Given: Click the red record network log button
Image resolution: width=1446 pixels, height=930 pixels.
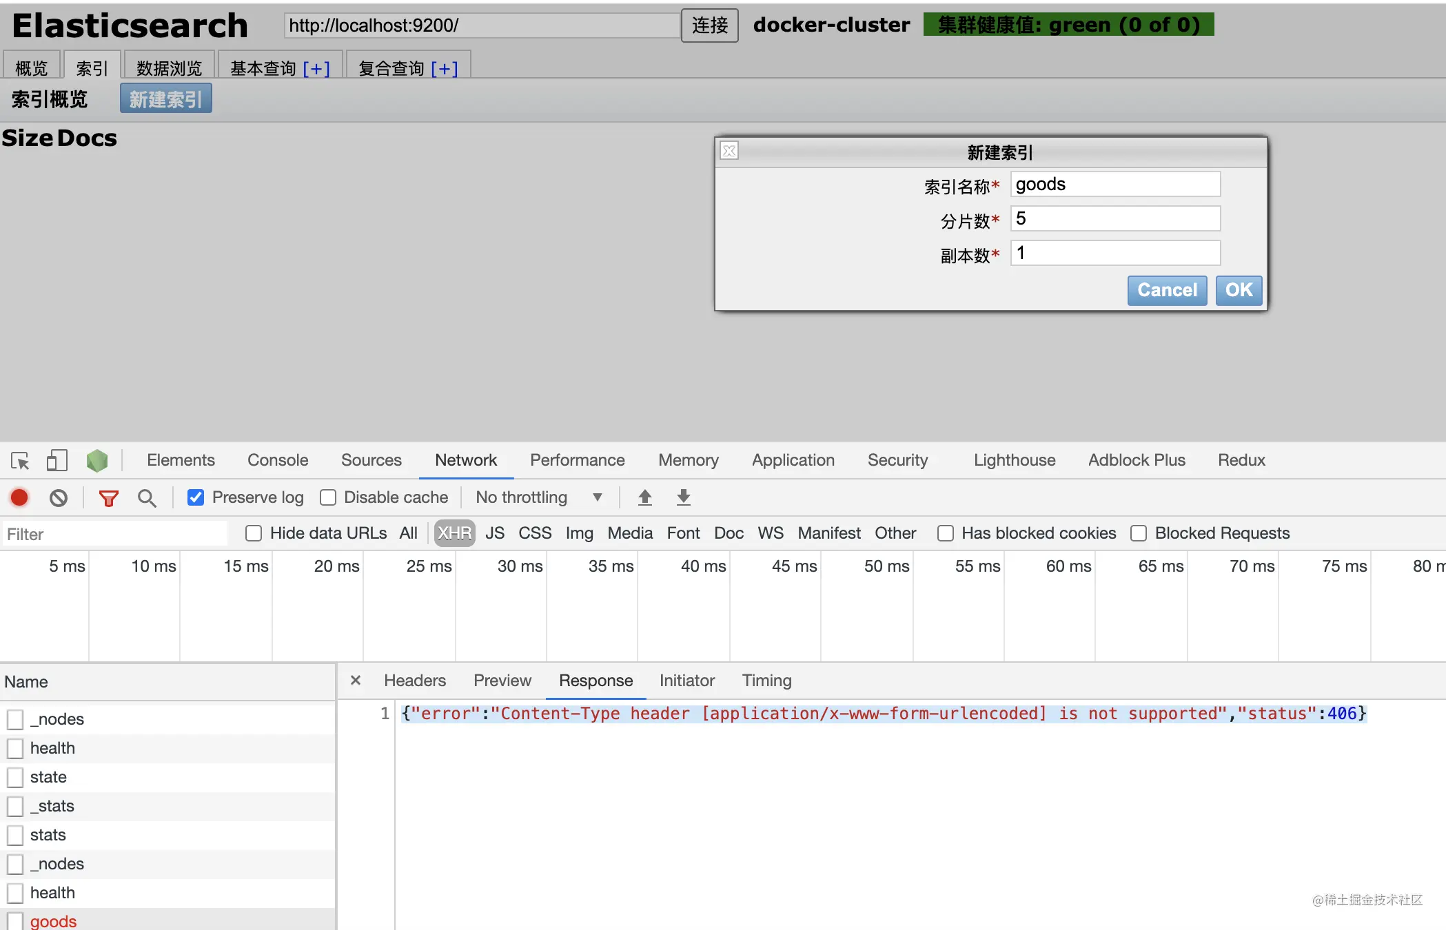Looking at the screenshot, I should [x=19, y=497].
